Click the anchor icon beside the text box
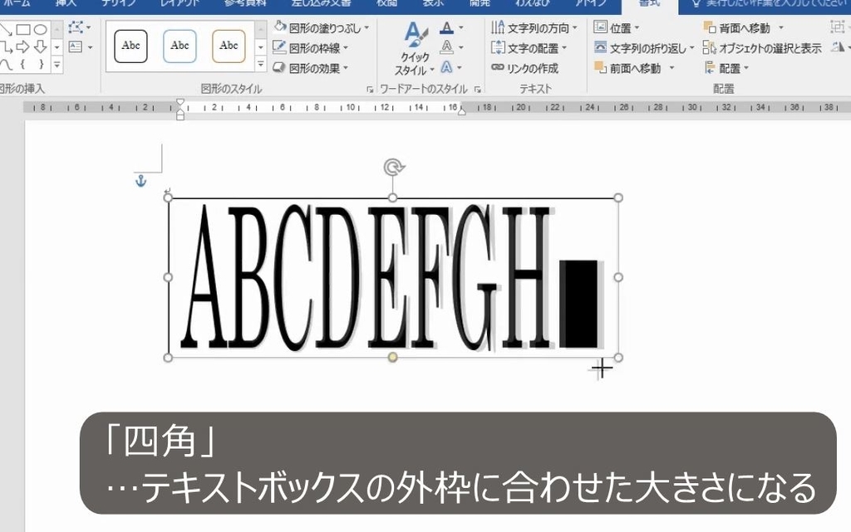 point(140,181)
